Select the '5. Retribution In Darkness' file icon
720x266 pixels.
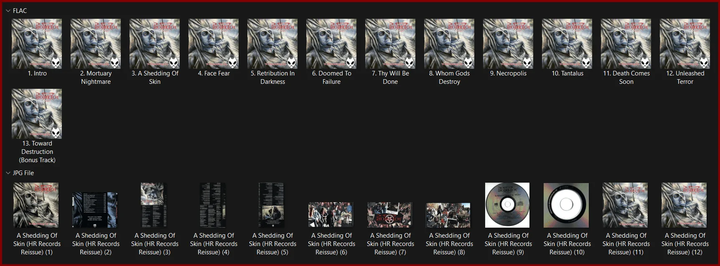tap(272, 44)
